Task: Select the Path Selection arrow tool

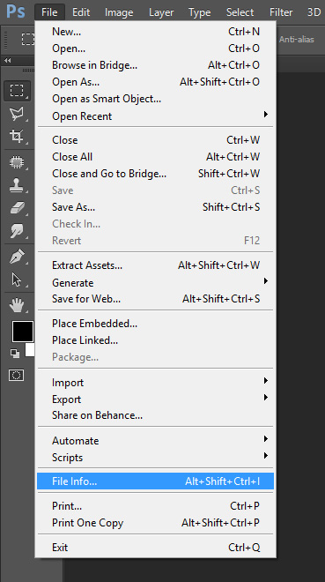Action: tap(17, 280)
